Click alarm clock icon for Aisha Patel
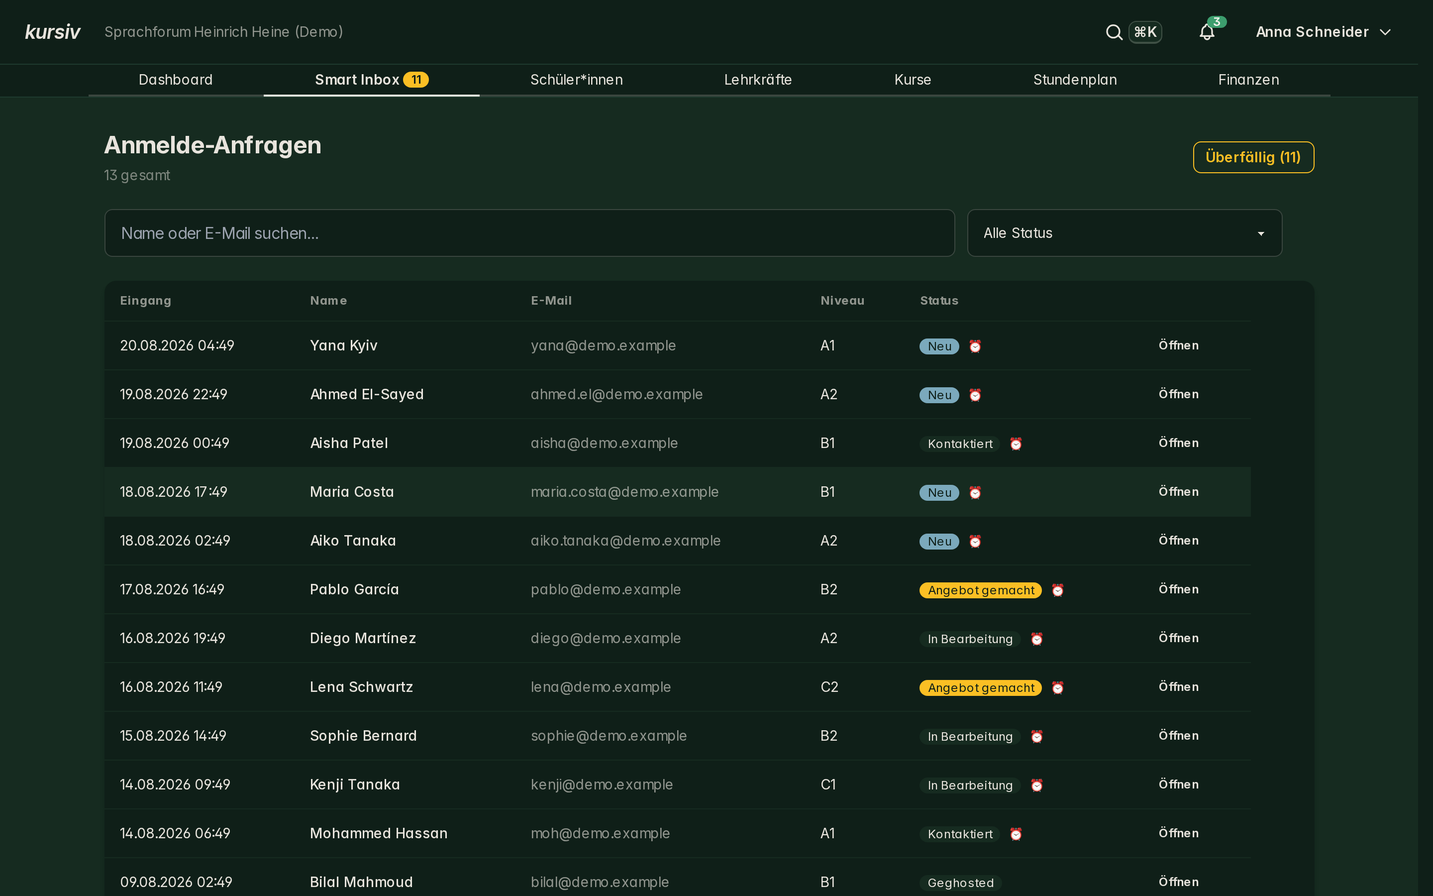Image resolution: width=1433 pixels, height=896 pixels. [x=1016, y=444]
